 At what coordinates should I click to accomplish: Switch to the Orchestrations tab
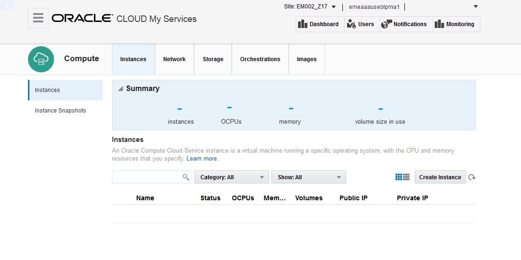point(260,59)
